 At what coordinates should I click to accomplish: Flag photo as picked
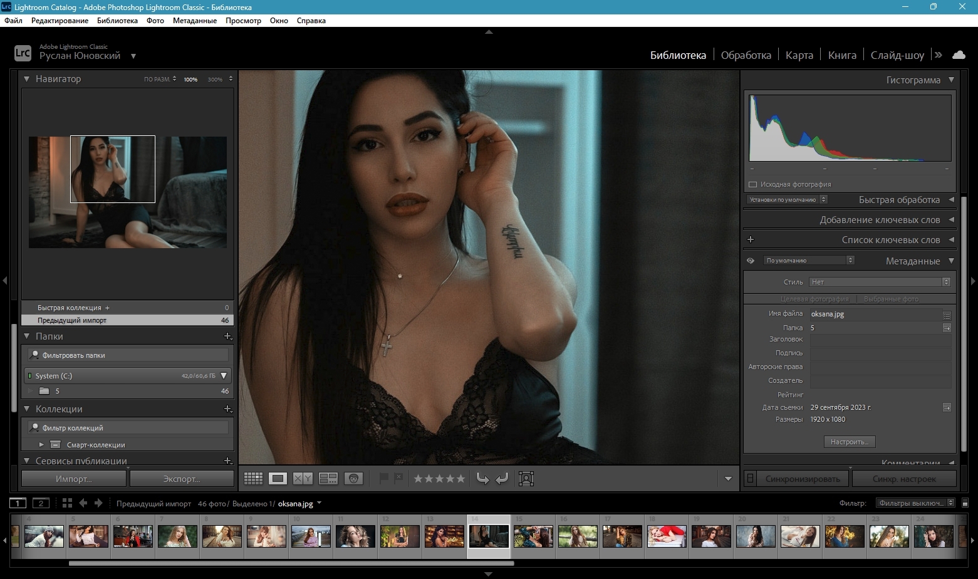pos(384,478)
